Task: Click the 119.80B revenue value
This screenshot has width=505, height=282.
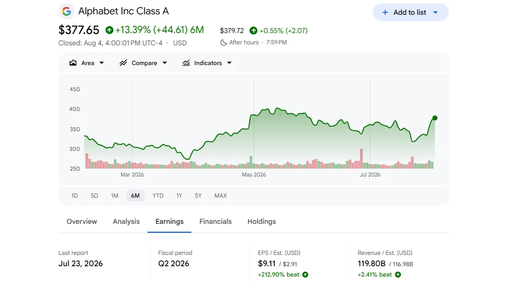Action: [x=371, y=264]
